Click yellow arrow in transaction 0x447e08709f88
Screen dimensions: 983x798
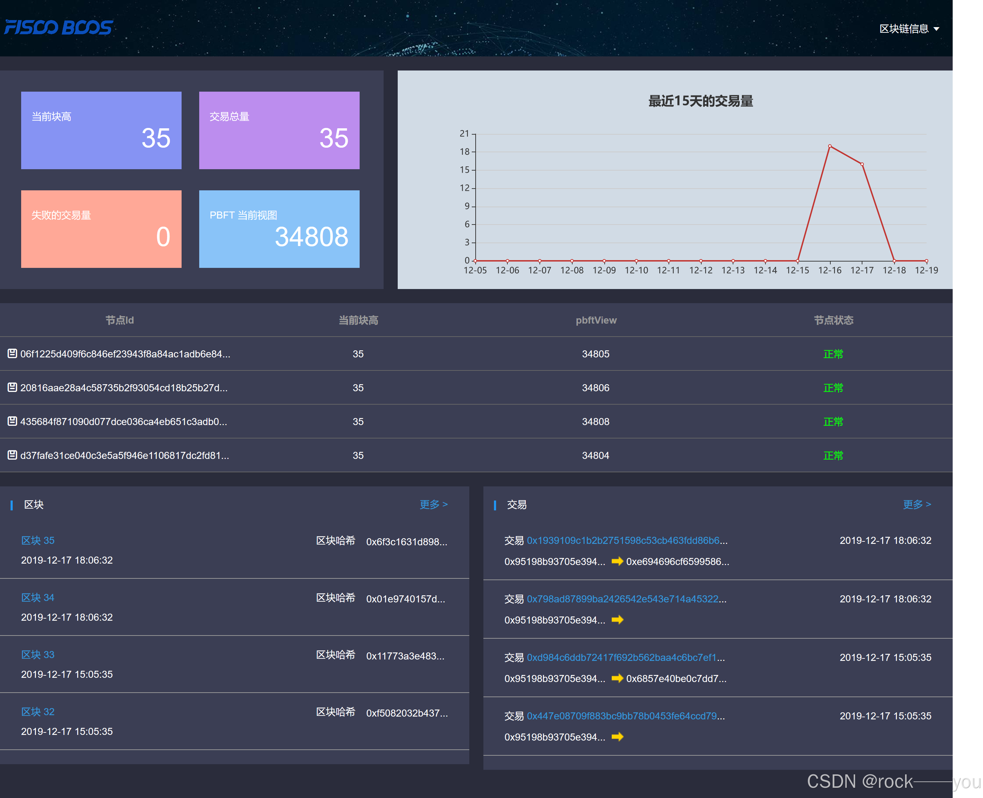[617, 737]
